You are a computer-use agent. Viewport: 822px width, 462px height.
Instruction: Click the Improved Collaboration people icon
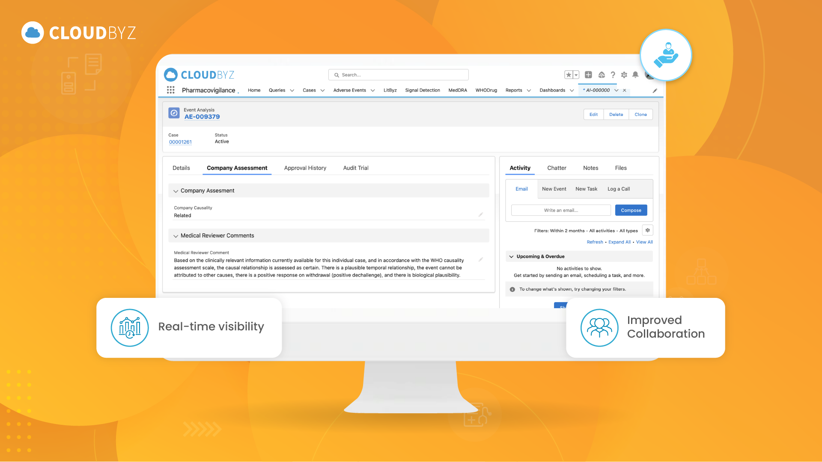[x=599, y=328]
